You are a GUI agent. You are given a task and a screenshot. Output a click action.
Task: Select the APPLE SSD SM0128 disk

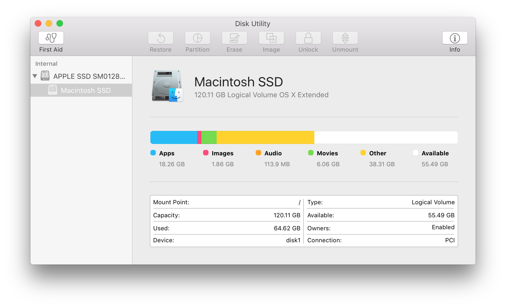pos(81,76)
